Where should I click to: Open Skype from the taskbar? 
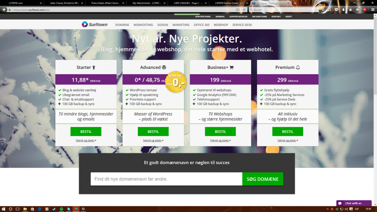click(69, 209)
